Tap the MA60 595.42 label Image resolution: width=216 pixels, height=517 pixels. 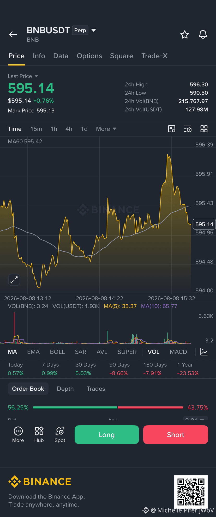click(25, 141)
